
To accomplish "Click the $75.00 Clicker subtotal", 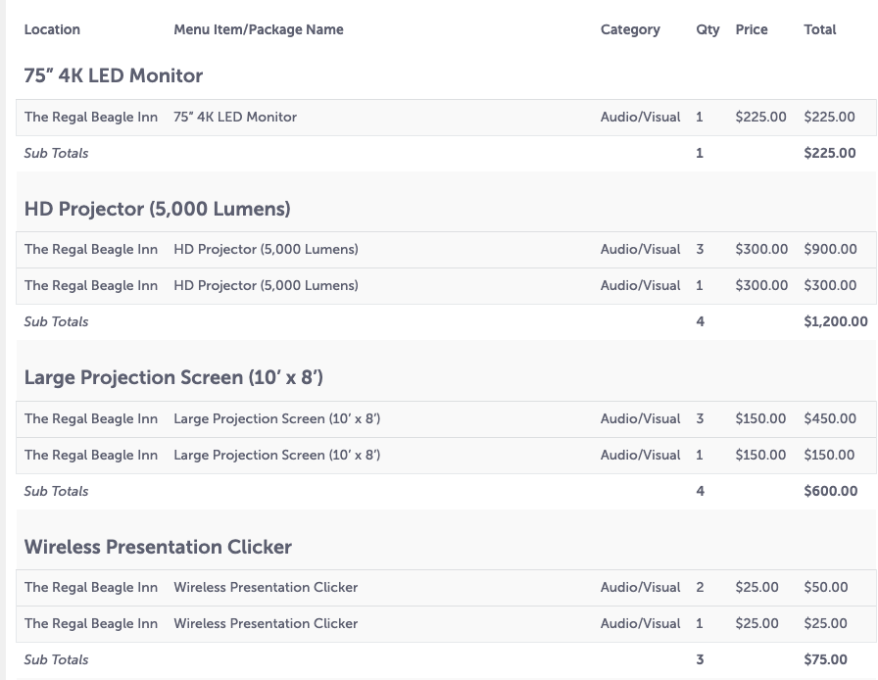I will 825,659.
